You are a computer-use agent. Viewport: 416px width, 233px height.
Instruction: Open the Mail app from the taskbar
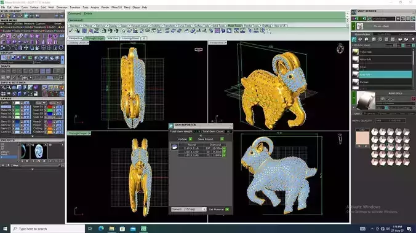(x=133, y=229)
